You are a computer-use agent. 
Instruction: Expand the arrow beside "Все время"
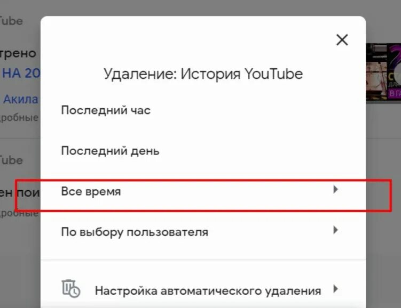pos(336,189)
